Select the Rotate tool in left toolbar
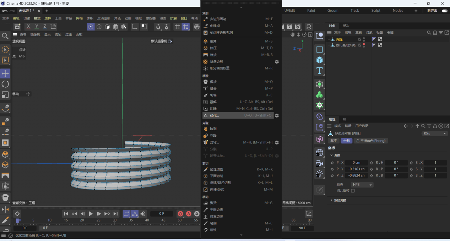This screenshot has width=450, height=241. (5, 84)
